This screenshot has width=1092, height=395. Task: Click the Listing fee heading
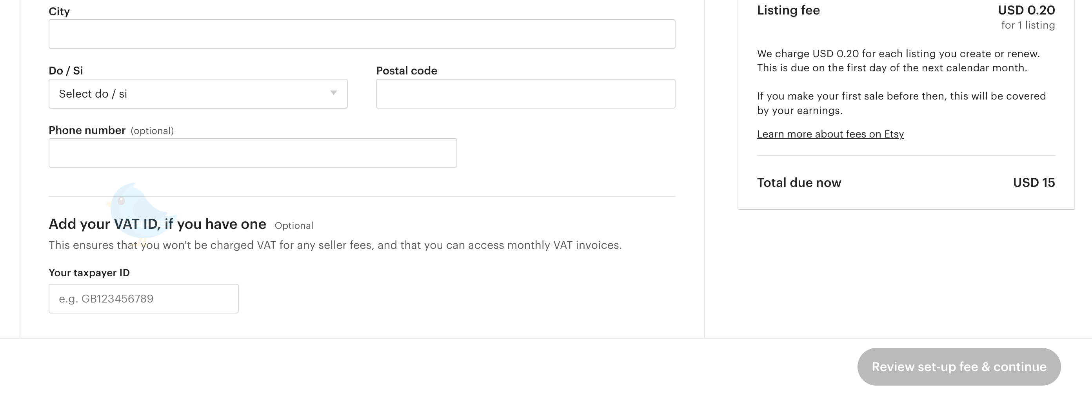coord(788,10)
